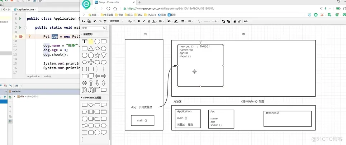346x145 pixels.
Task: Select the 'dog: 引用变量名' label
Action: pos(142,107)
